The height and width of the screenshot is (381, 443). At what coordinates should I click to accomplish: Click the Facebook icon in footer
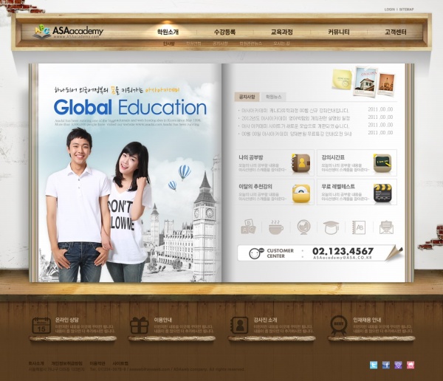386,365
